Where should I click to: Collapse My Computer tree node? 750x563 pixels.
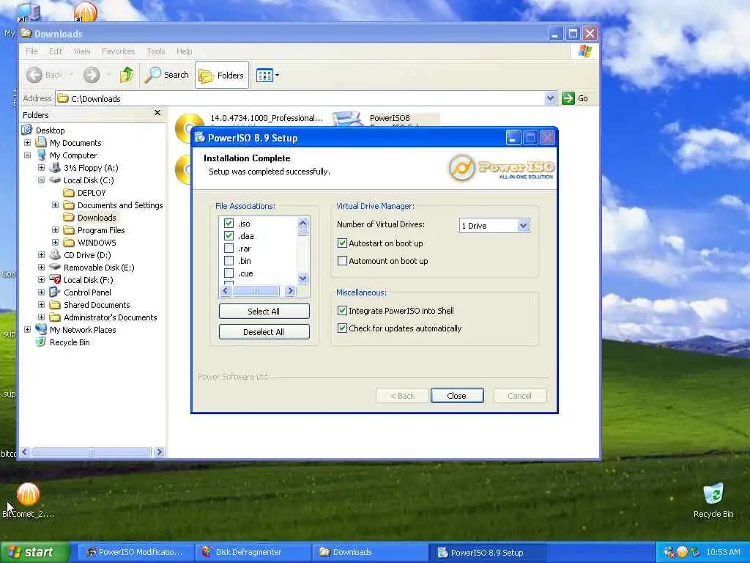tap(27, 155)
